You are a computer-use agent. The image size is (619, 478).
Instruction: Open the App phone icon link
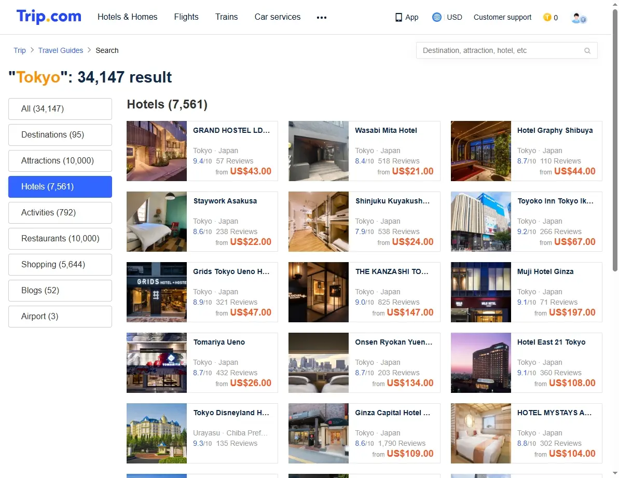coord(407,17)
